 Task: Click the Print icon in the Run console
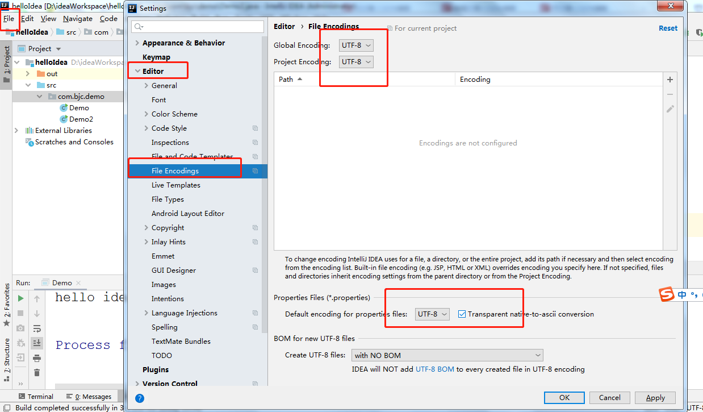[x=37, y=358]
